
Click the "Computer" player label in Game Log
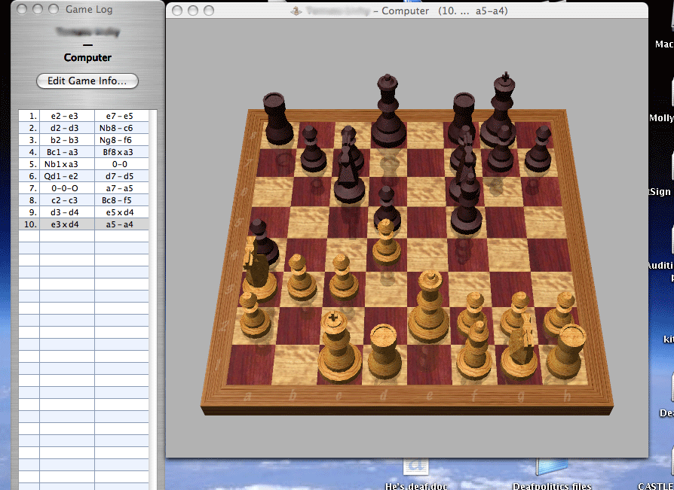87,57
